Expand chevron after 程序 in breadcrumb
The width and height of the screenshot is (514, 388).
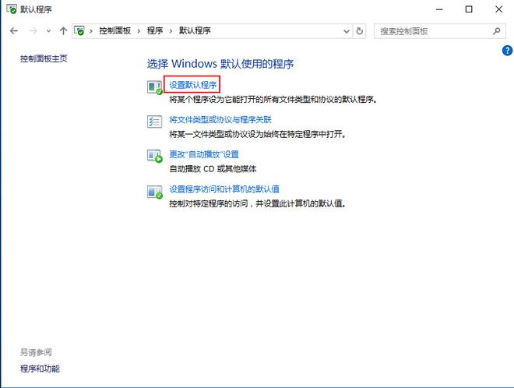click(x=171, y=31)
